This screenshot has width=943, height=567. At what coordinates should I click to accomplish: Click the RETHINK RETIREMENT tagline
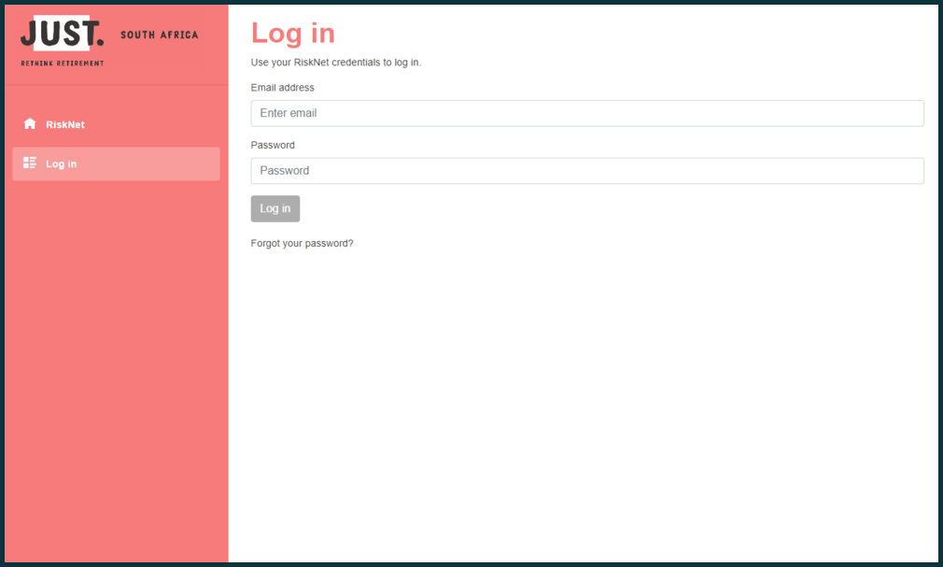coord(63,64)
